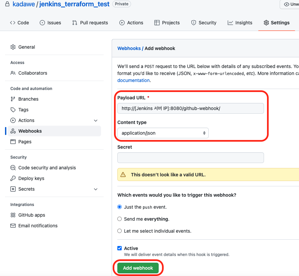299x276 pixels.
Task: Click the GitHub apps grid icon
Action: tap(13, 215)
